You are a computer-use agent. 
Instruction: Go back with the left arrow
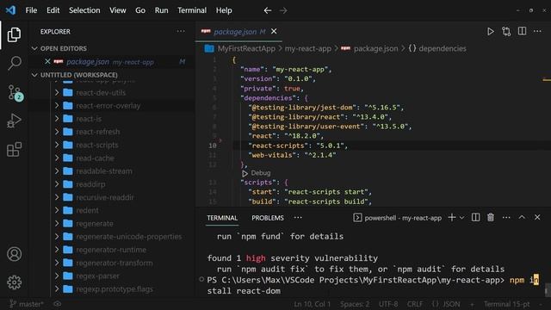pyautogui.click(x=268, y=10)
